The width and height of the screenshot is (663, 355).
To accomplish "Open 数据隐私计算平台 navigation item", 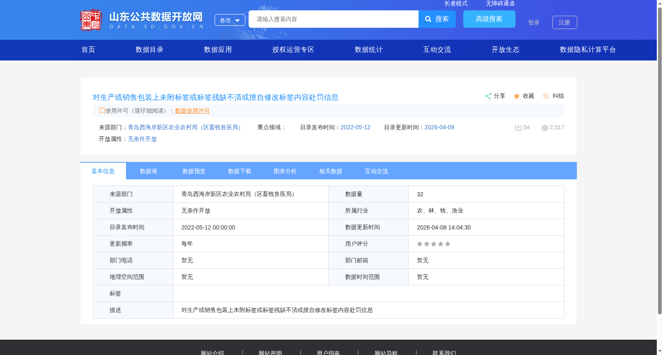I will [x=588, y=50].
